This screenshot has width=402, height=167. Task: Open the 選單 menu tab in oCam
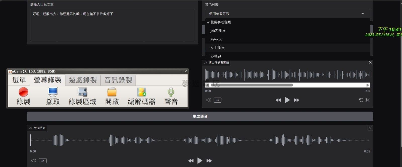tap(19, 80)
